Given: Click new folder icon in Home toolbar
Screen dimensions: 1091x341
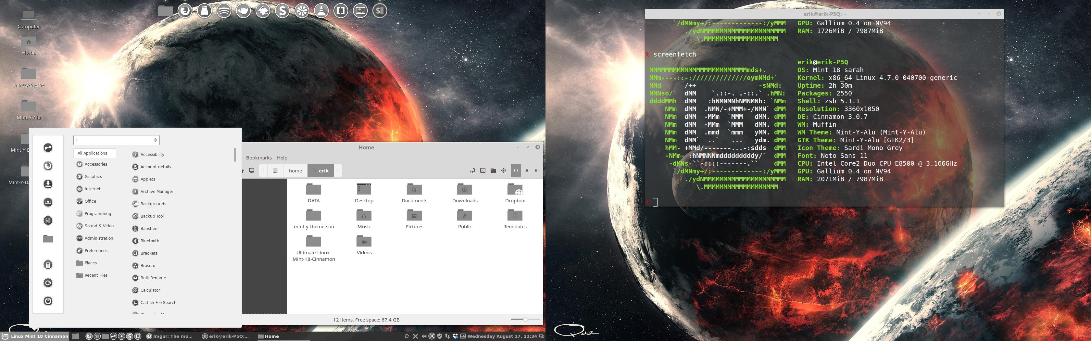Looking at the screenshot, I should click(493, 171).
